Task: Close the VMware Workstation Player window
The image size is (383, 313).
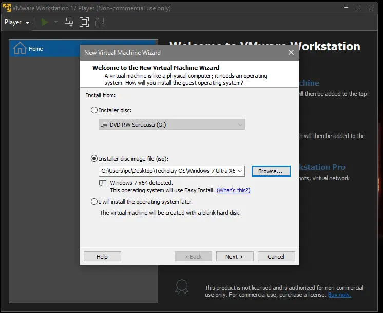Action: coord(371,8)
